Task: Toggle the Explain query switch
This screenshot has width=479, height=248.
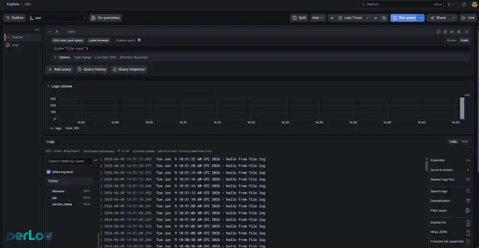Action: pos(140,40)
